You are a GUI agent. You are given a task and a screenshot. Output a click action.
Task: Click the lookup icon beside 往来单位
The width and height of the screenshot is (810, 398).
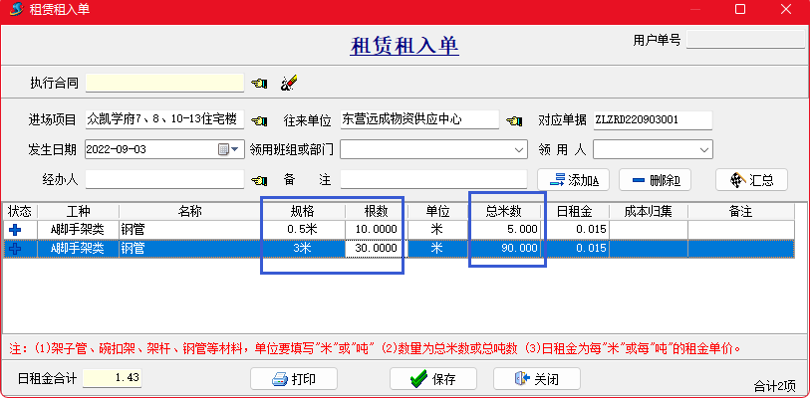point(514,120)
